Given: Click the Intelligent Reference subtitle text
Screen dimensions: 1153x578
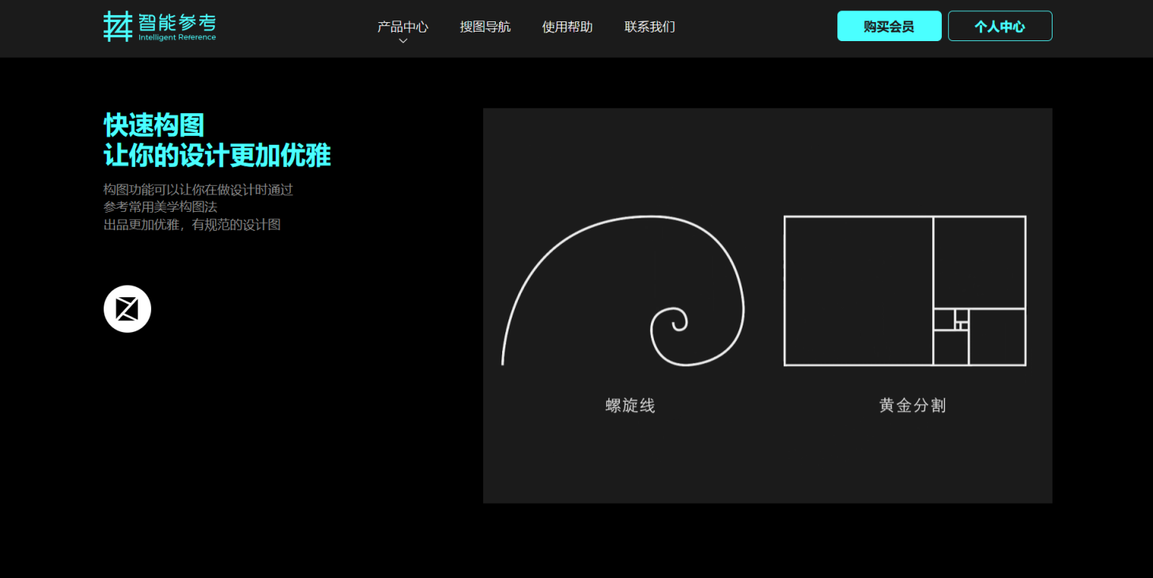Looking at the screenshot, I should tap(176, 38).
